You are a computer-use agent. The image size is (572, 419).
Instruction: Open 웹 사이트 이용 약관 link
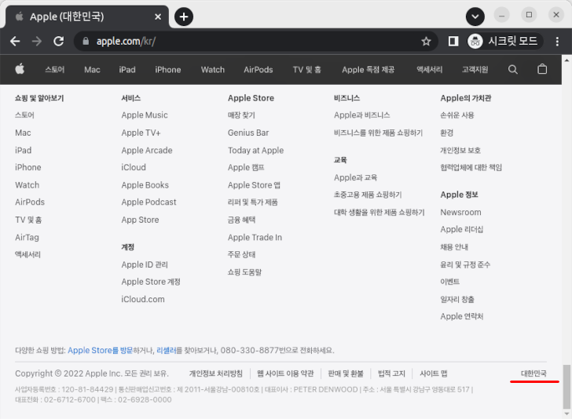(285, 373)
